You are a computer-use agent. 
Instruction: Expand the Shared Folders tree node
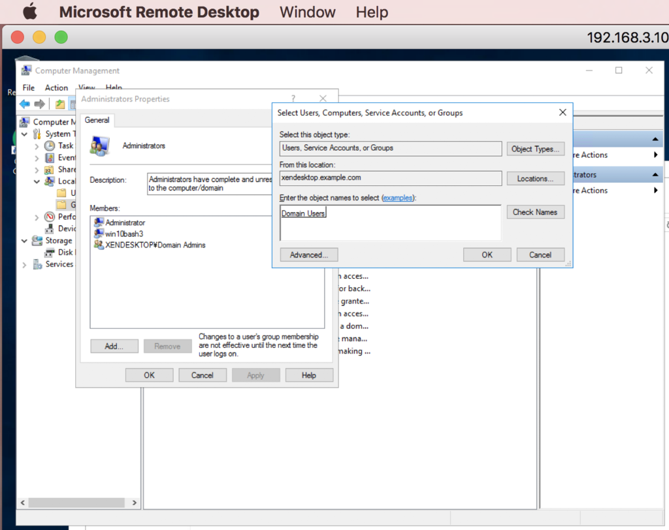click(x=37, y=170)
